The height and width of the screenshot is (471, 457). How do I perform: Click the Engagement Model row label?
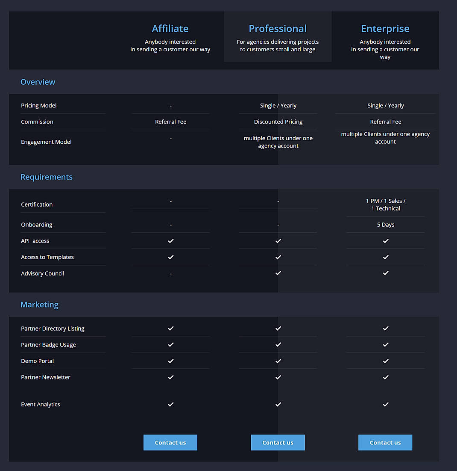46,142
